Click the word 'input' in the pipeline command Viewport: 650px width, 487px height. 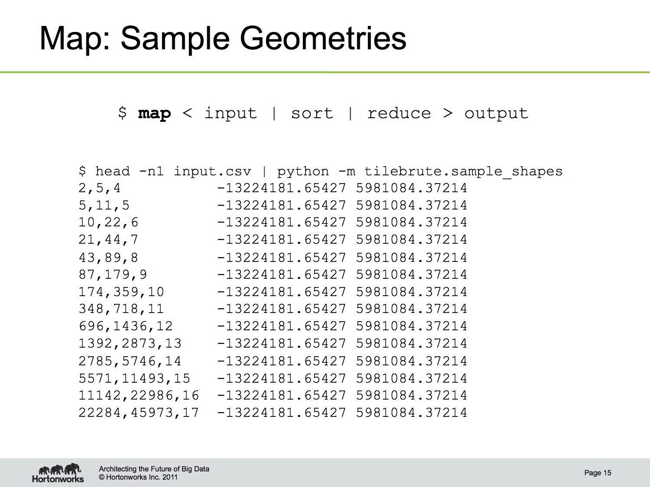231,113
